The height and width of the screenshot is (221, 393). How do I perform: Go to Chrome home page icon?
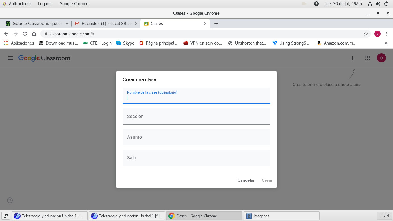[34, 34]
